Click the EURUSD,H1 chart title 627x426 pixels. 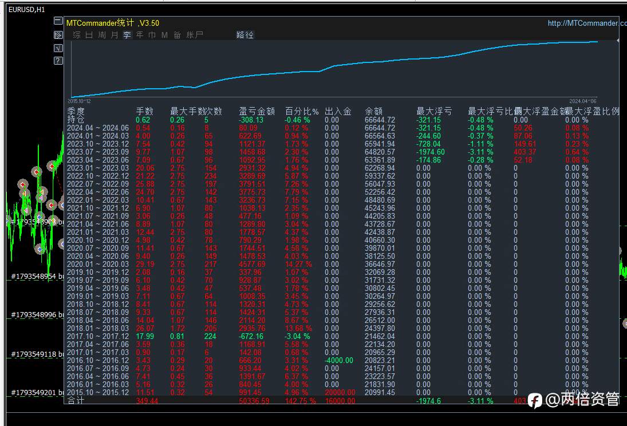(27, 10)
